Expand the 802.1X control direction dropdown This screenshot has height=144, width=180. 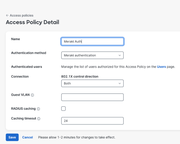point(92,83)
